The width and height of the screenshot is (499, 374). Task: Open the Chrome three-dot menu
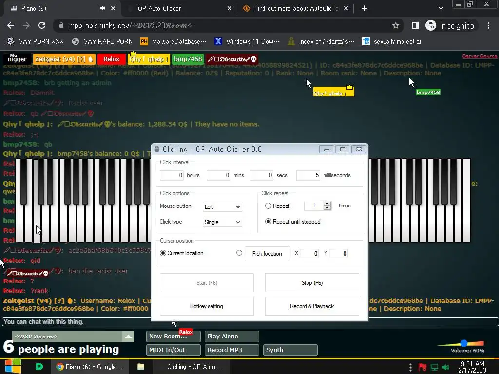[488, 25]
